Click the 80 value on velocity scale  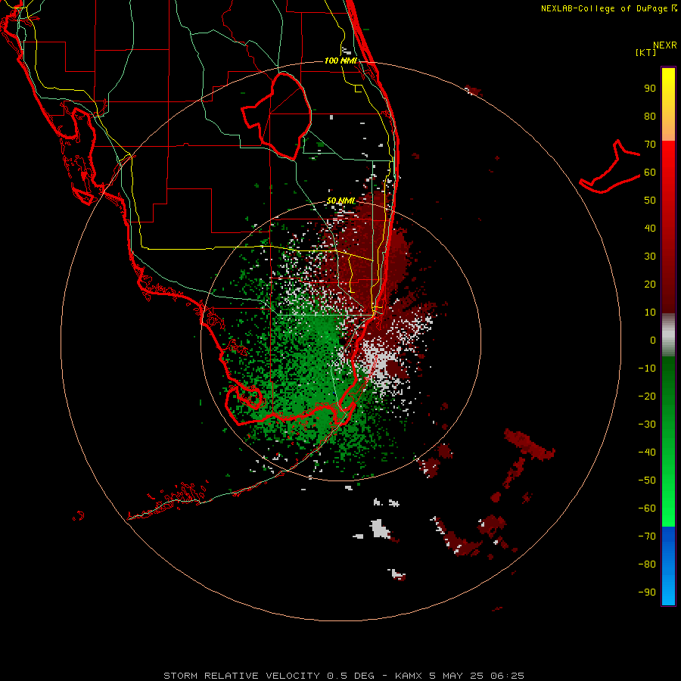[x=650, y=117]
